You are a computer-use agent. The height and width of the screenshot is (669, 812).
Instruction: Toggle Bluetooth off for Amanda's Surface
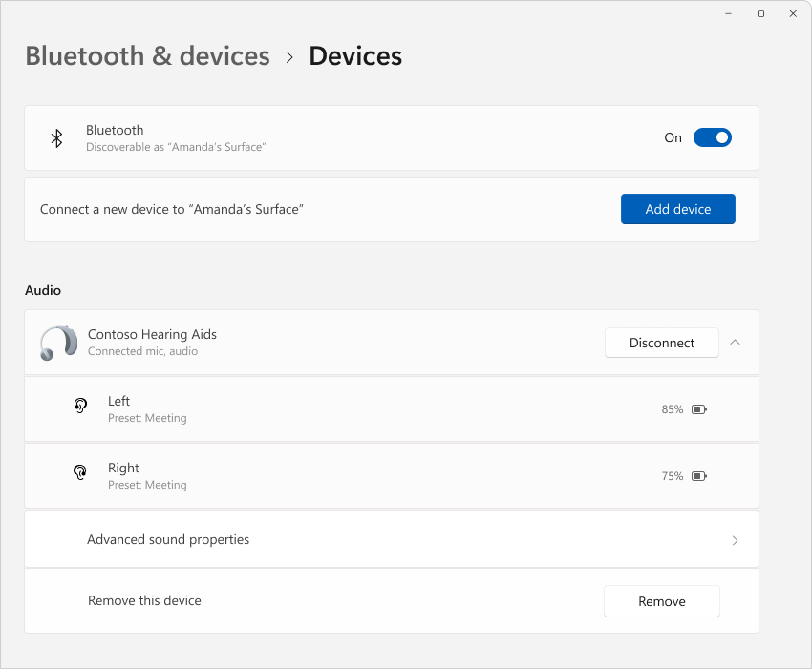[712, 136]
